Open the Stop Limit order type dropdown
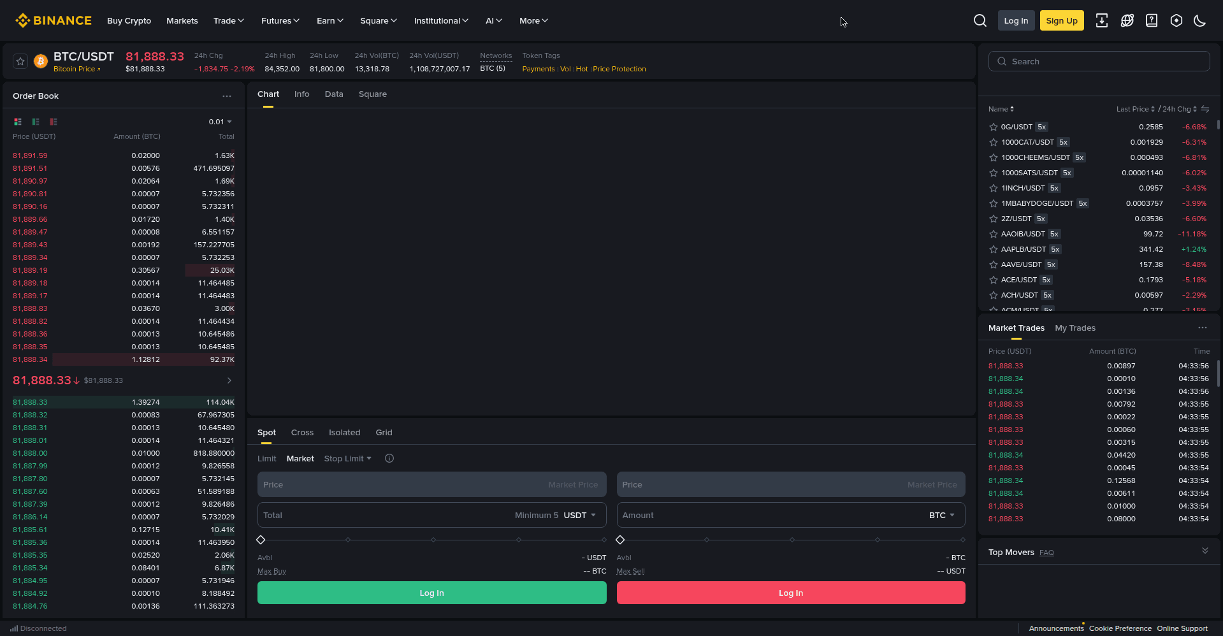The width and height of the screenshot is (1223, 636). point(347,458)
